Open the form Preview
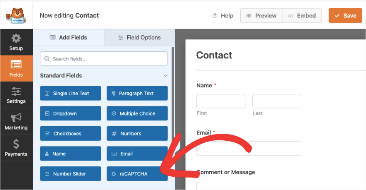Viewport: 366px width, 190px height. click(261, 16)
